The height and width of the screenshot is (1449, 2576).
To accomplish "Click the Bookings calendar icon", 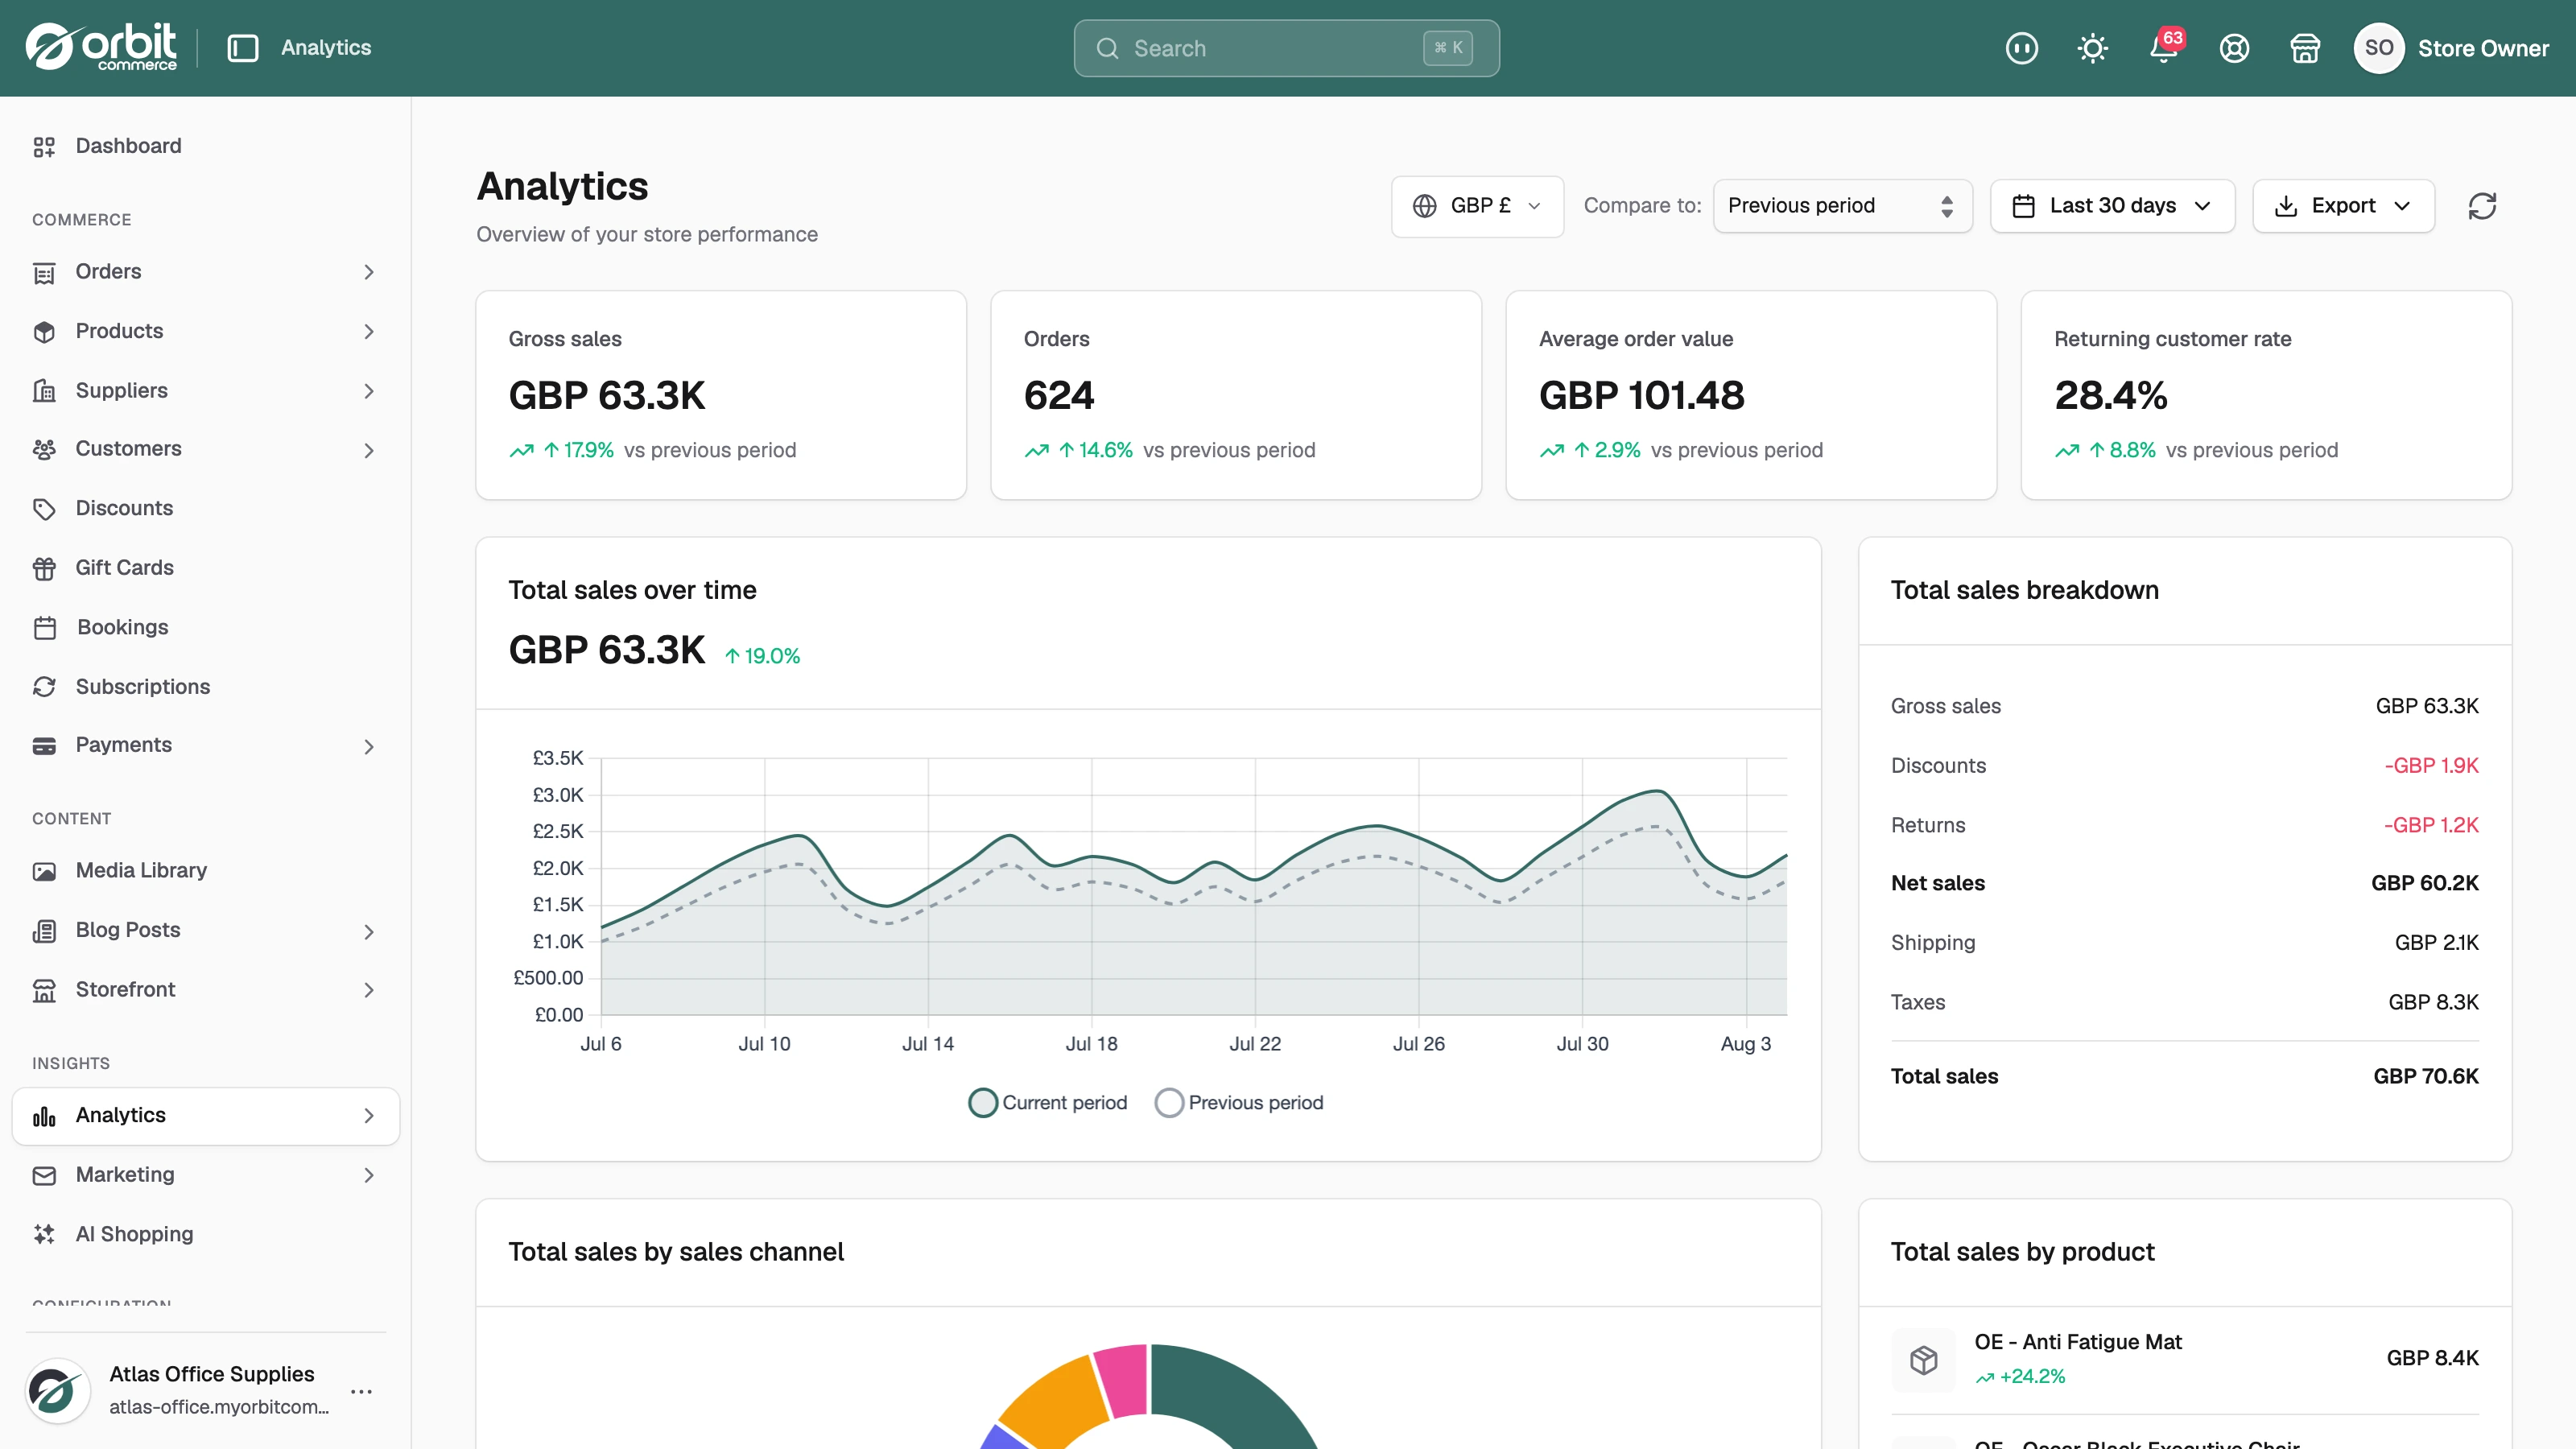I will (45, 628).
